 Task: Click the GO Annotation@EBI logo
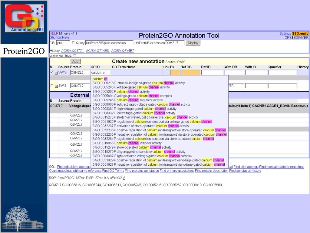click(24, 18)
